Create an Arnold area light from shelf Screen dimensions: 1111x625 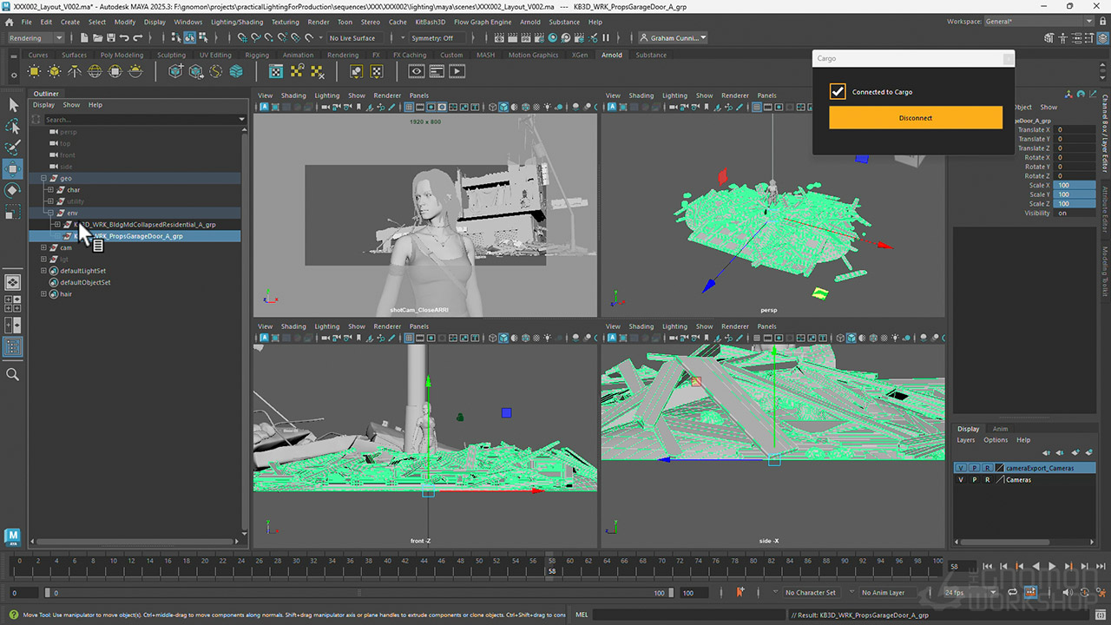click(x=36, y=72)
